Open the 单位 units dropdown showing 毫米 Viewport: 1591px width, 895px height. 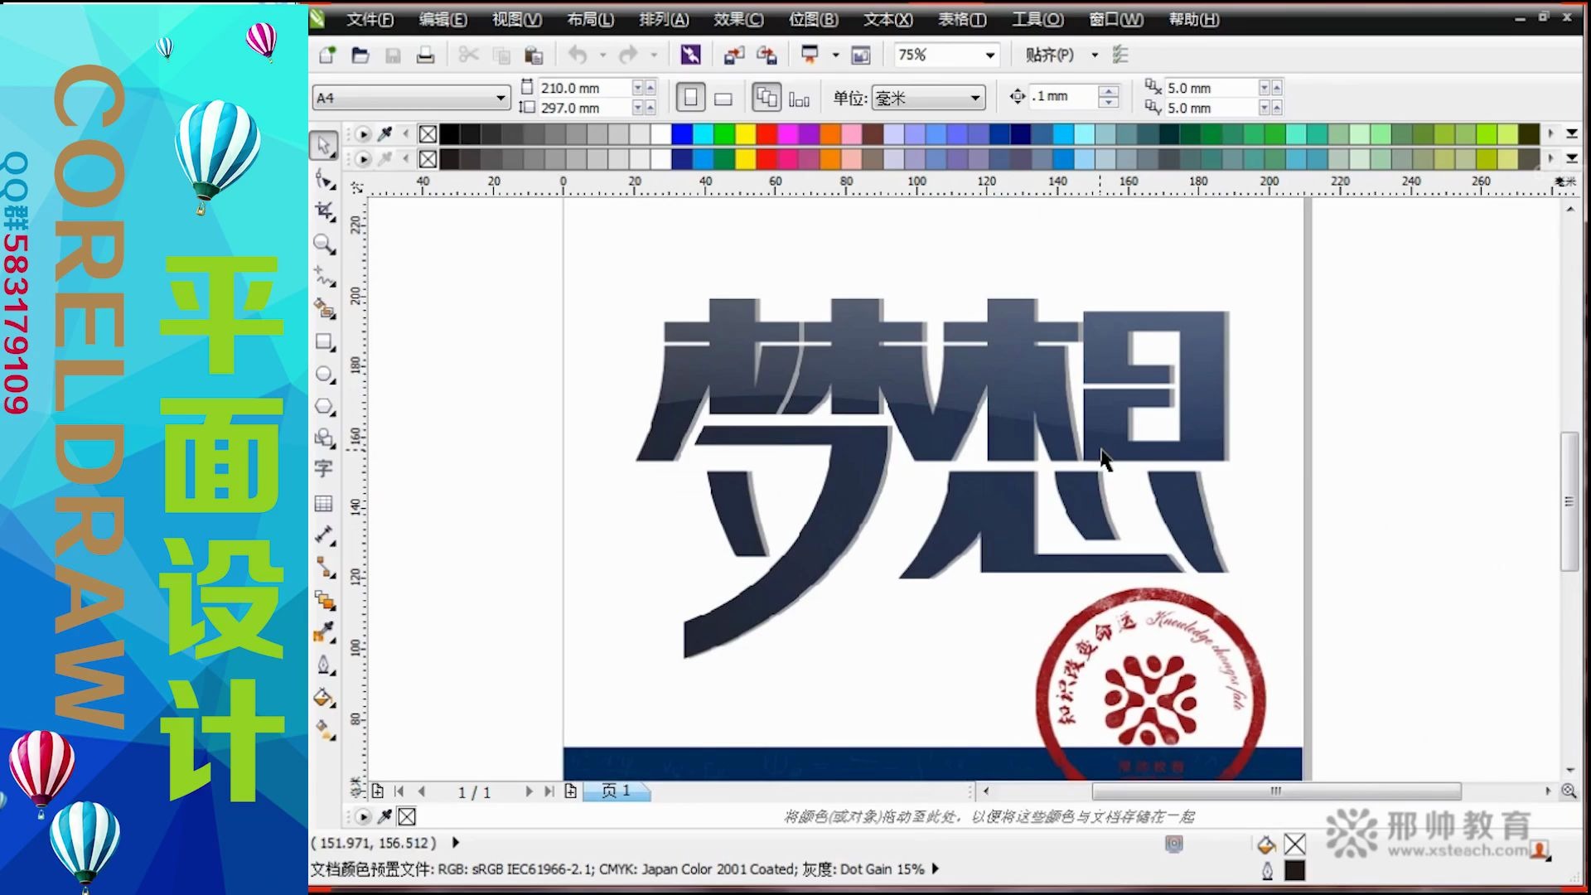[975, 97]
